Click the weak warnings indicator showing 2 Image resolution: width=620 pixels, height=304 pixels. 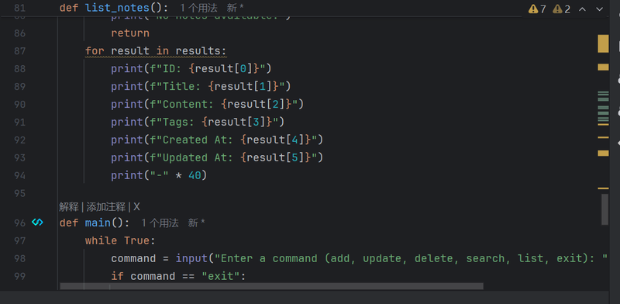[561, 9]
